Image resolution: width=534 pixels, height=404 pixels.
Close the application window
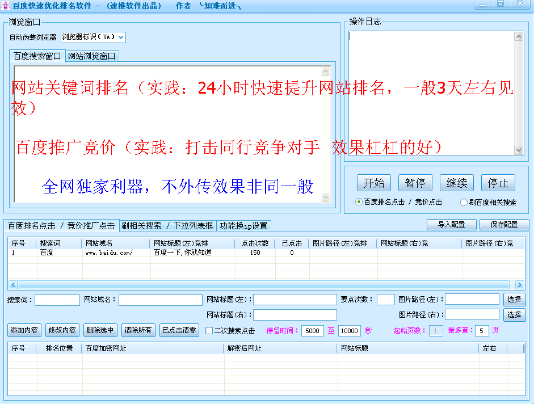pos(520,4)
